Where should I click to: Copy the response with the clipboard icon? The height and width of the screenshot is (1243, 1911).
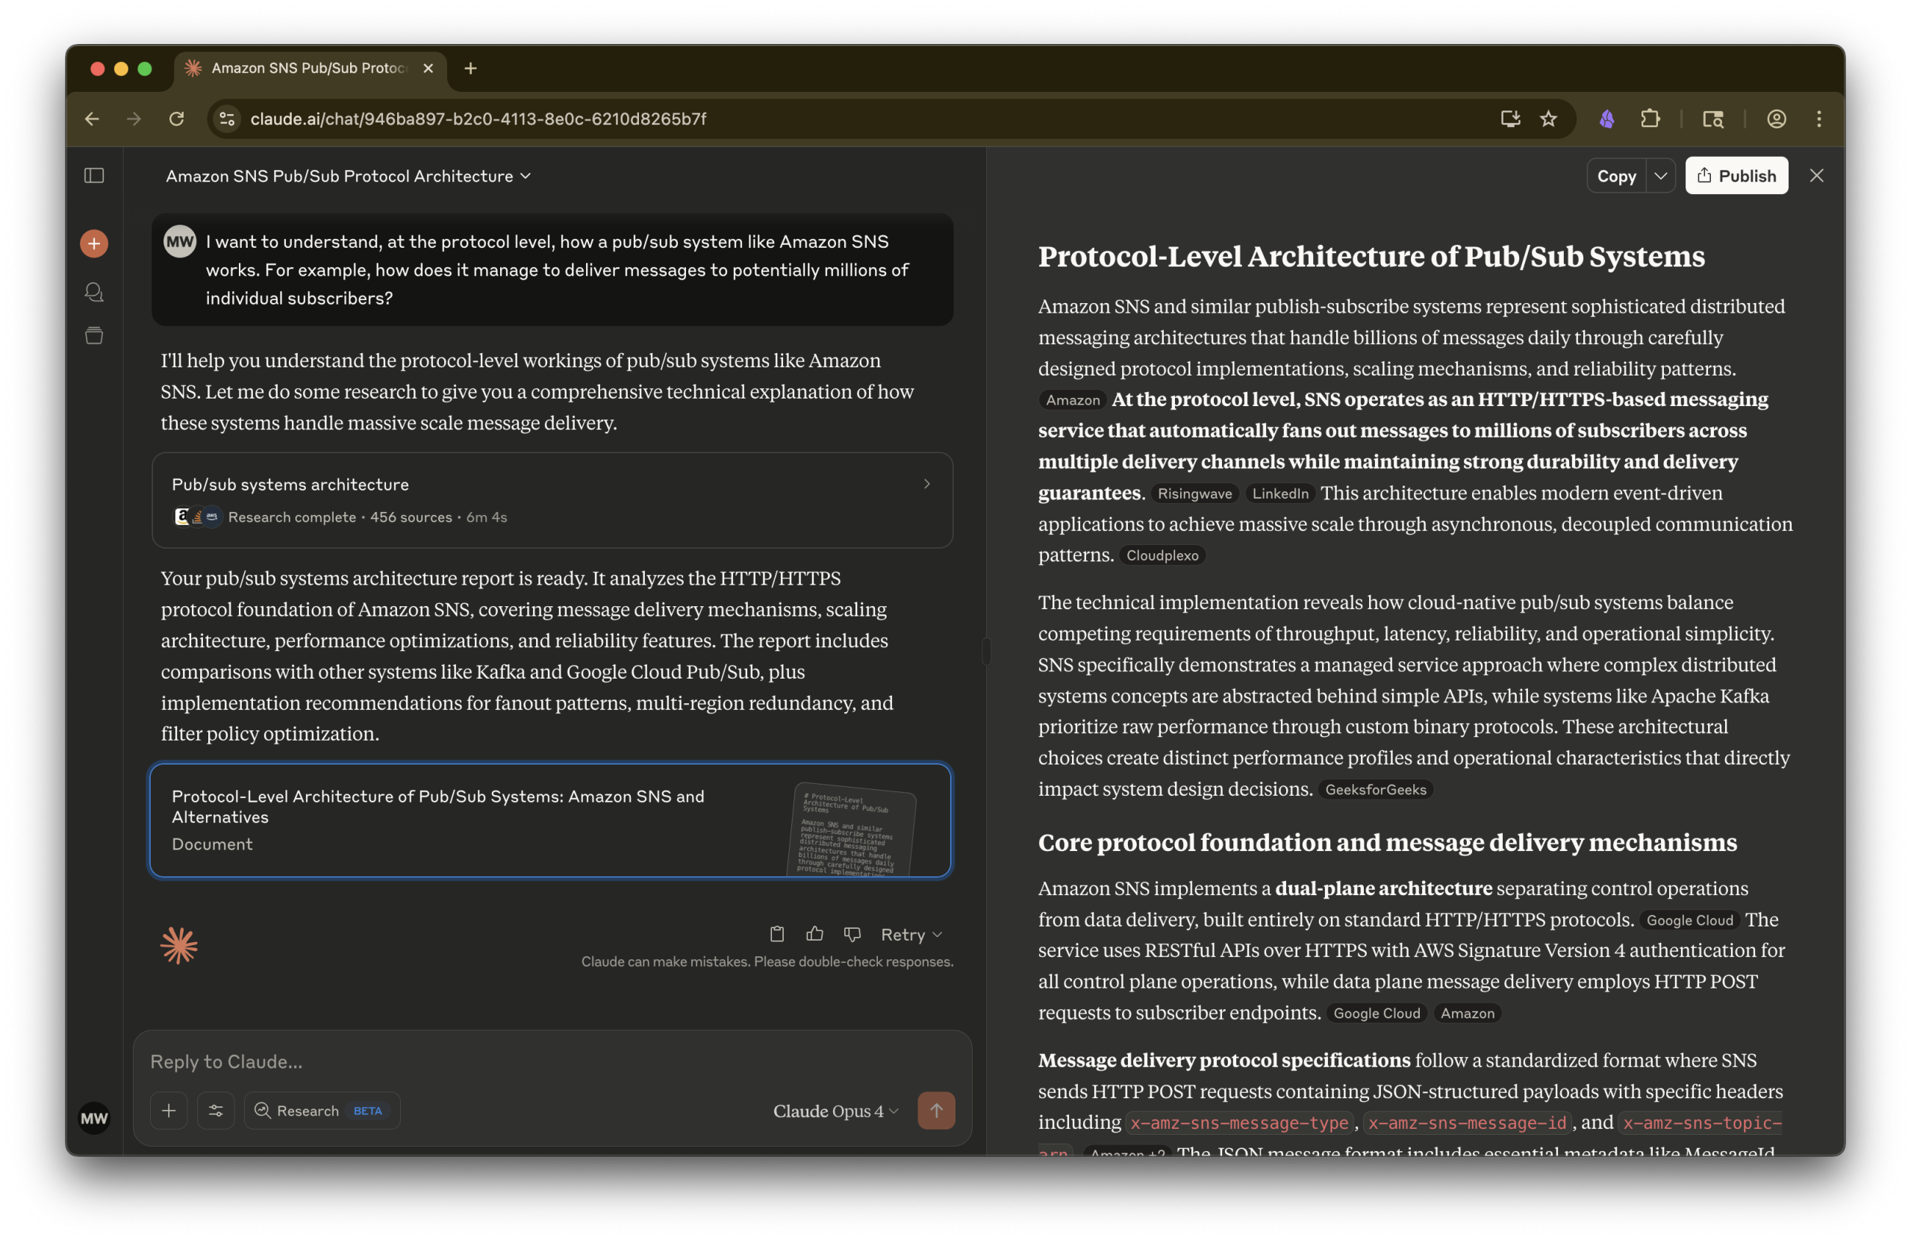click(776, 934)
